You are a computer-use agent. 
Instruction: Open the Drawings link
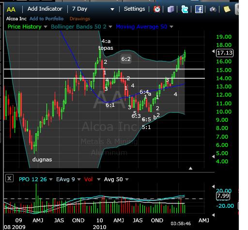pos(80,19)
